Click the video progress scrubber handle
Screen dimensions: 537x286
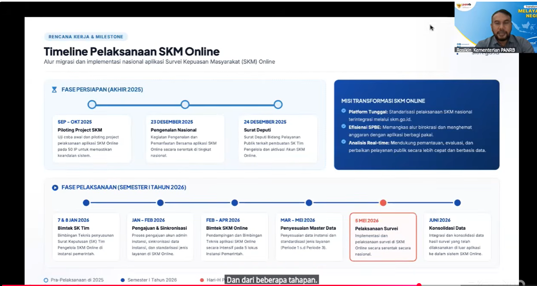coord(419,285)
